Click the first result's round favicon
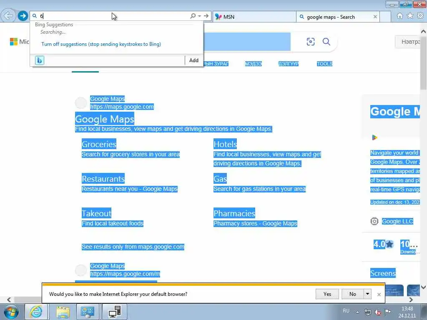427x320 pixels. coord(80,103)
